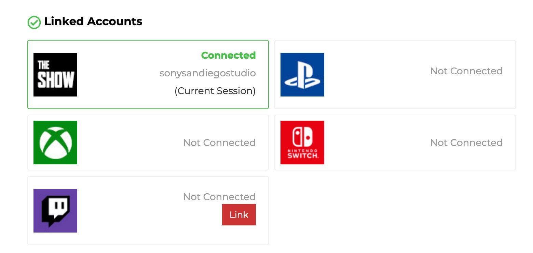Click the Xbox logo icon
Viewport: 533px width, 253px height.
pos(55,143)
